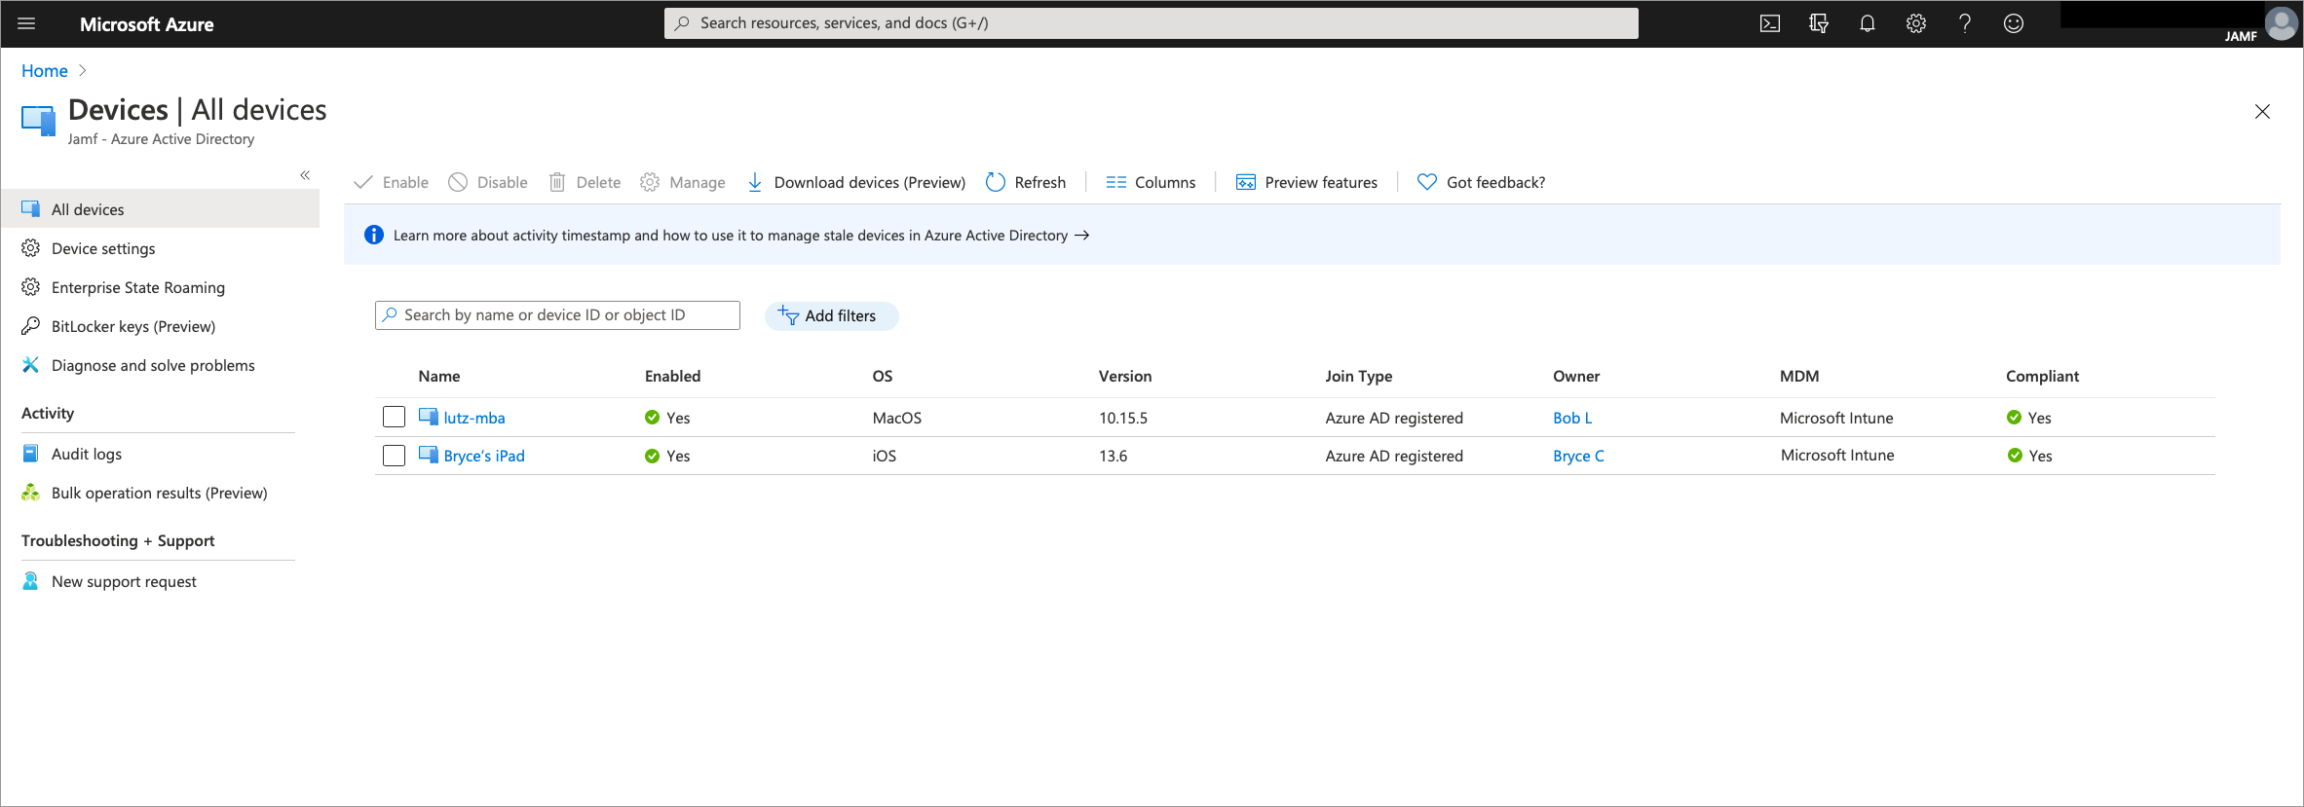Viewport: 2304px width, 807px height.
Task: Click the MDM column header
Action: pos(1799,376)
